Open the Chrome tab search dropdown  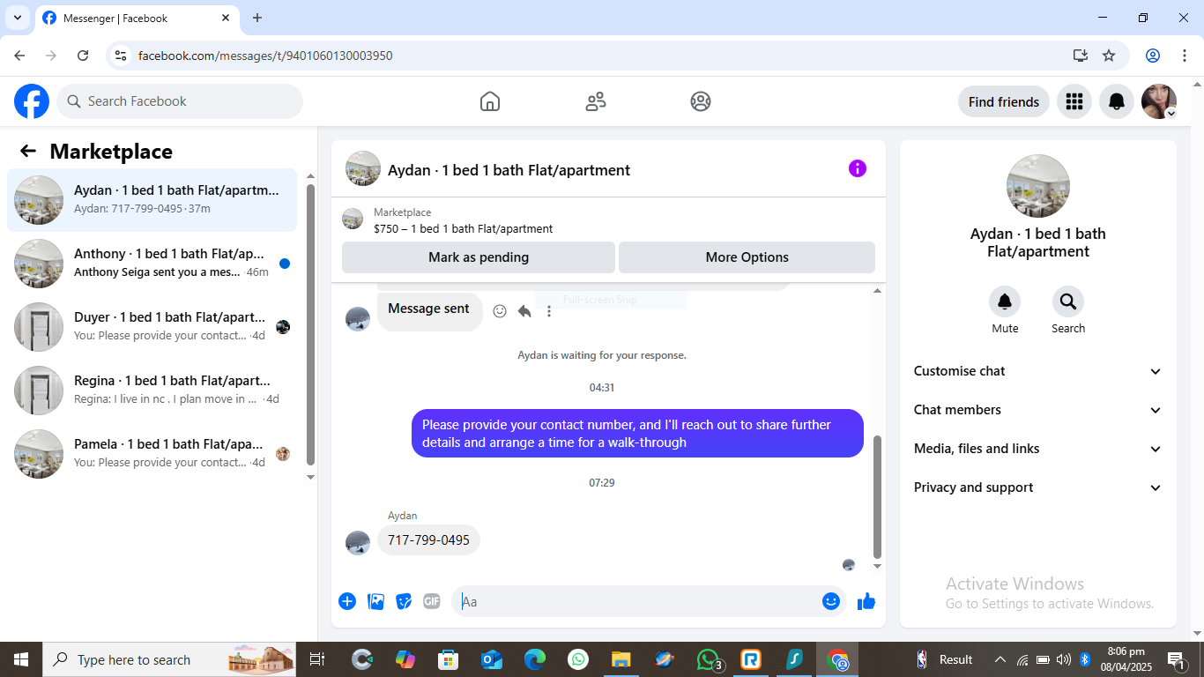17,18
